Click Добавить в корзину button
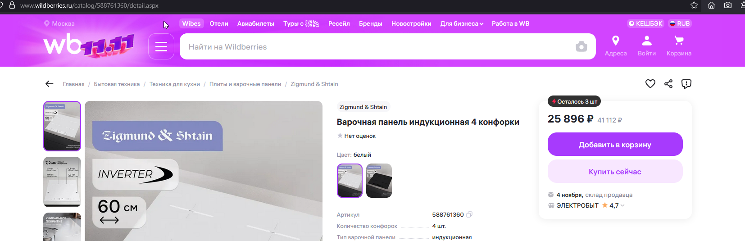745x241 pixels. pyautogui.click(x=615, y=144)
